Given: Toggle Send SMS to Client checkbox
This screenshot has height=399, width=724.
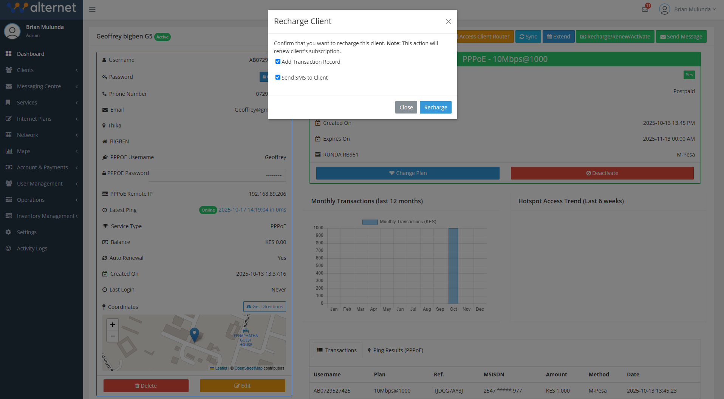Looking at the screenshot, I should pos(278,77).
